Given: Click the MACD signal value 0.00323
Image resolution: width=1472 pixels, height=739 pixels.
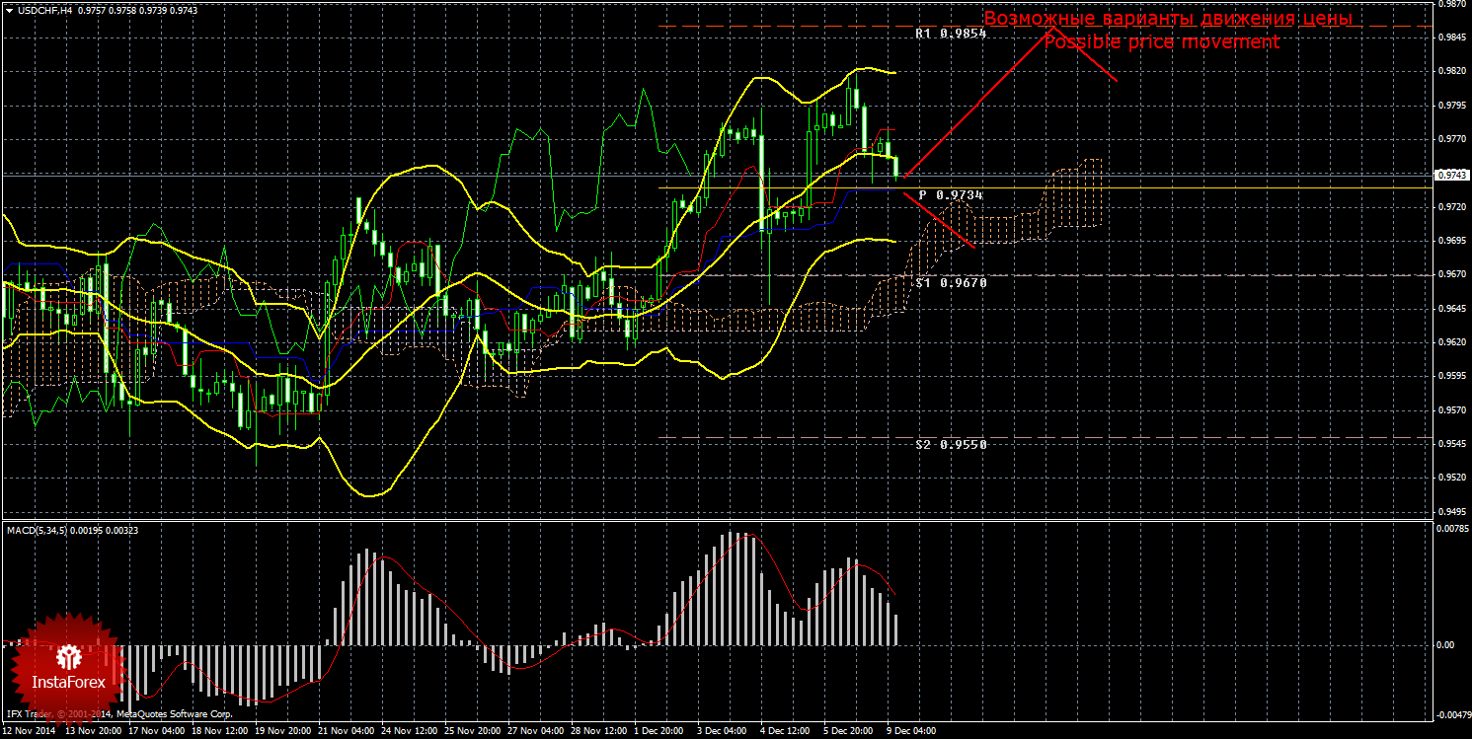Looking at the screenshot, I should [x=123, y=531].
